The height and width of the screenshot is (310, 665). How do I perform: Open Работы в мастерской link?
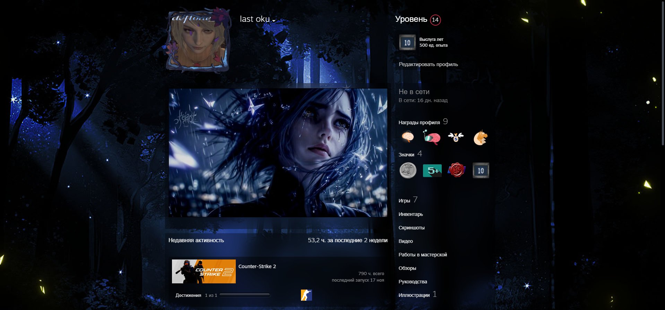tap(423, 255)
